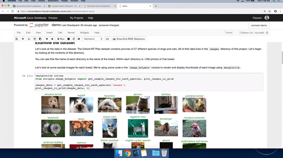Click the ragdoll cat thumbnail
The height and width of the screenshot is (158, 283).
tap(81, 105)
